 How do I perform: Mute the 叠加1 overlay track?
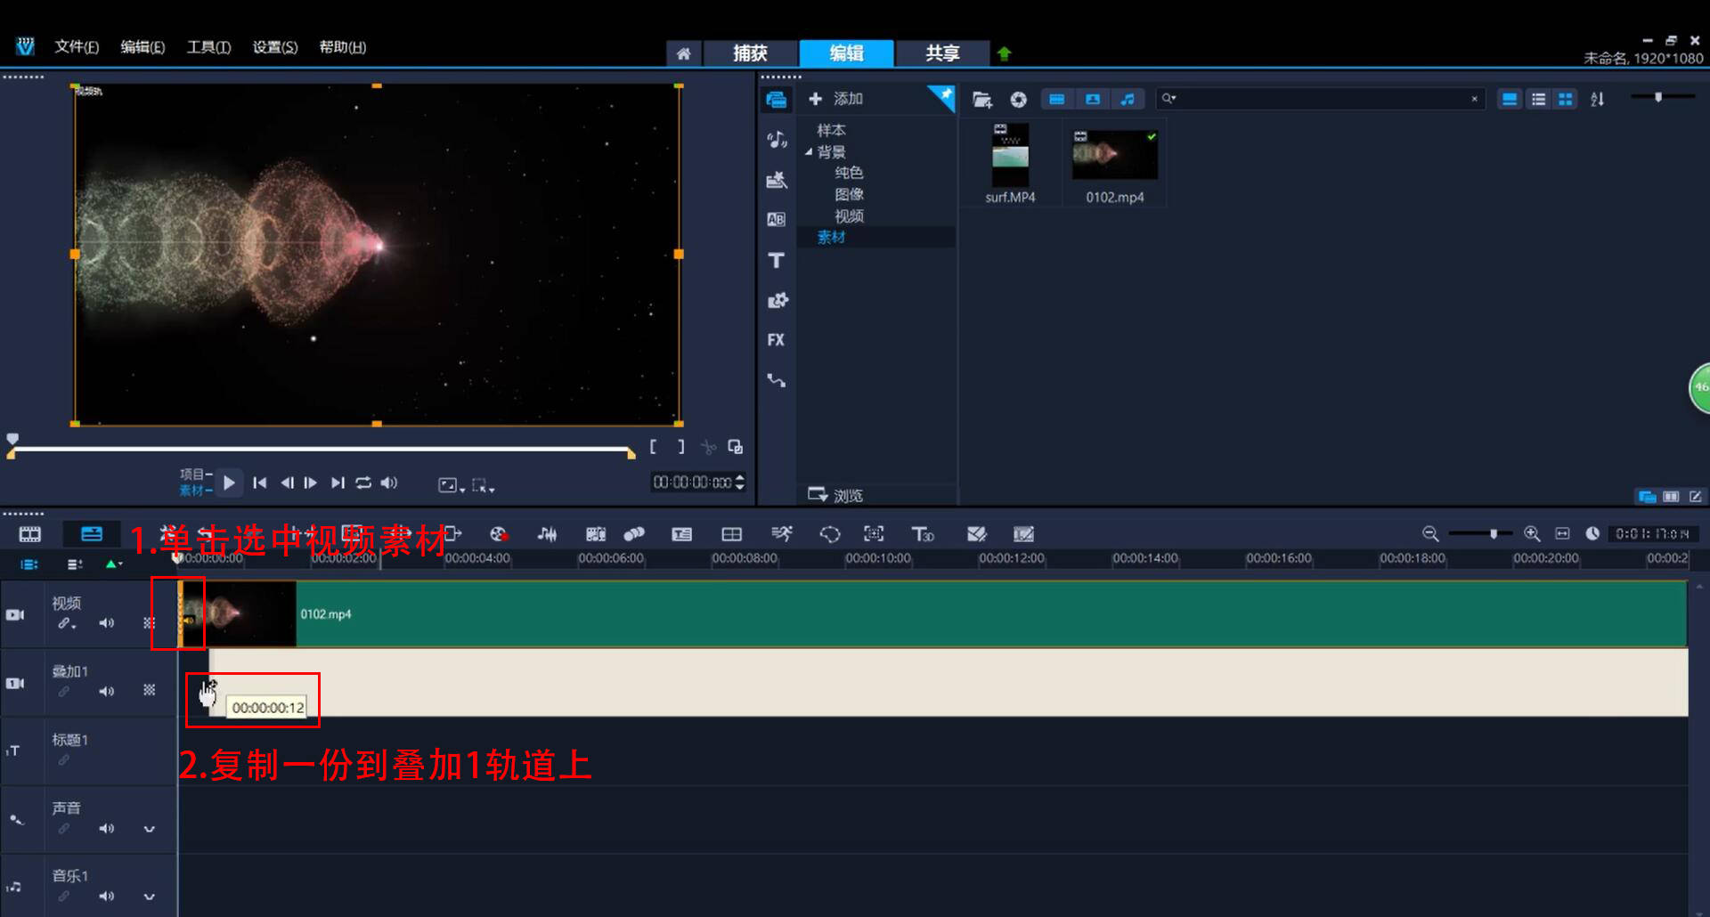107,691
